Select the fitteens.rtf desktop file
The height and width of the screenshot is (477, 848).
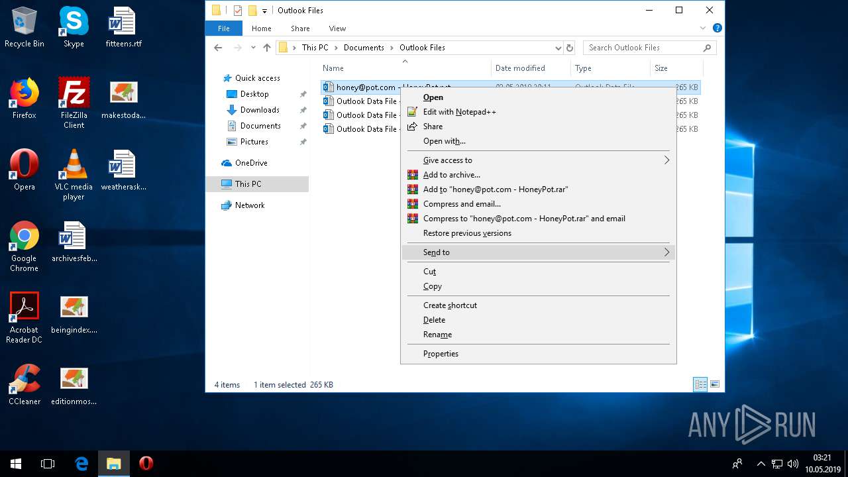tap(123, 26)
